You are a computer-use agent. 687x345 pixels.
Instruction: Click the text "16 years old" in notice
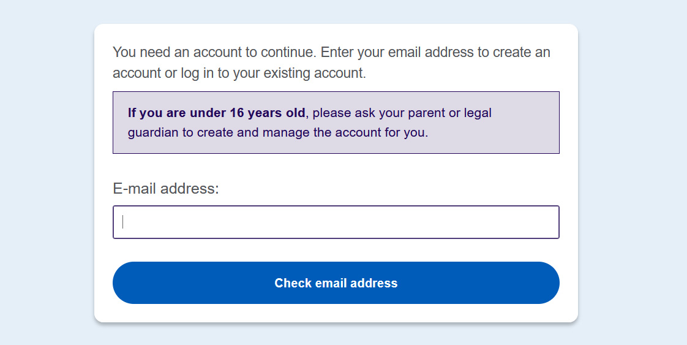click(267, 113)
